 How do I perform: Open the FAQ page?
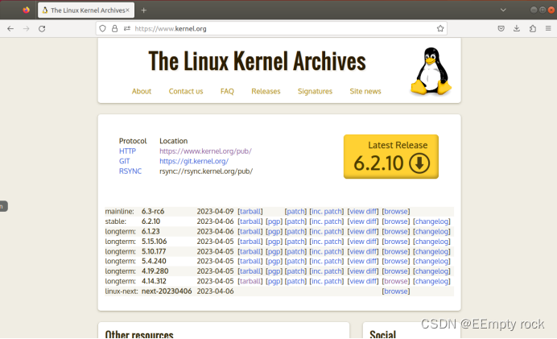(227, 91)
